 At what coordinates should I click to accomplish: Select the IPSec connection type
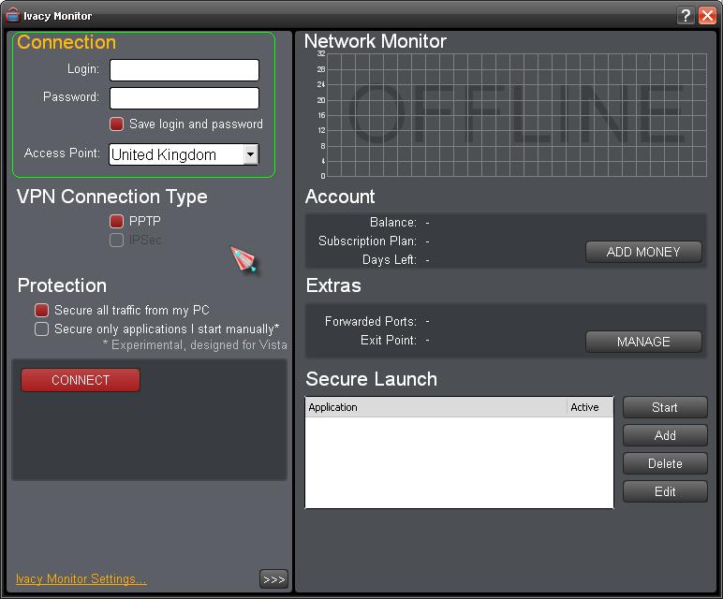click(x=117, y=240)
